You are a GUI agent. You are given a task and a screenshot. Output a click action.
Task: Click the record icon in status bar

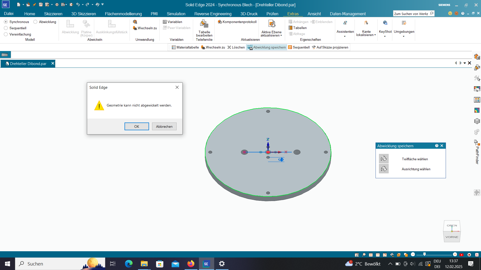(469, 255)
